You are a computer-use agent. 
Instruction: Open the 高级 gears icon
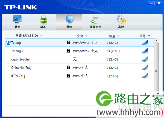(121, 19)
